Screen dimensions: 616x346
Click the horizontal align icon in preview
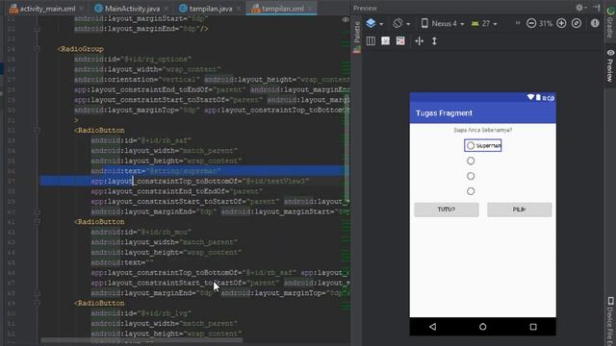click(420, 40)
